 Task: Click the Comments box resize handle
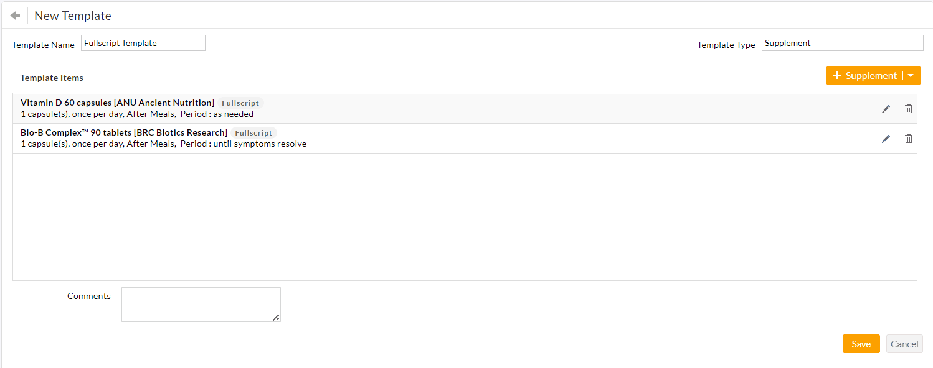(x=276, y=319)
